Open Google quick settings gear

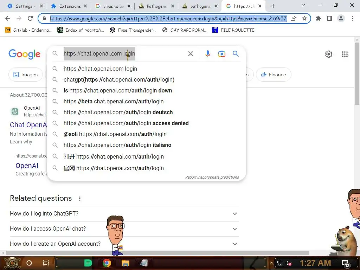tap(329, 54)
